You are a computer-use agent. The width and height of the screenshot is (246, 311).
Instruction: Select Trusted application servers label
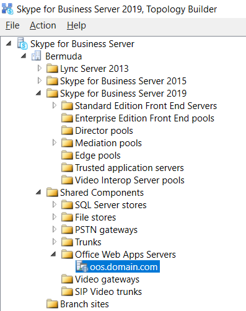click(130, 168)
